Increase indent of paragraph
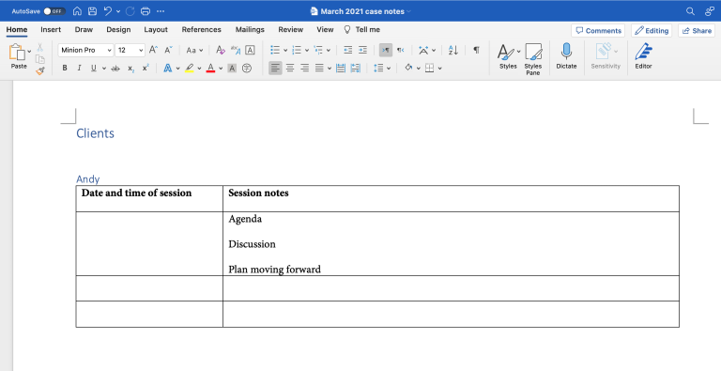 point(362,50)
